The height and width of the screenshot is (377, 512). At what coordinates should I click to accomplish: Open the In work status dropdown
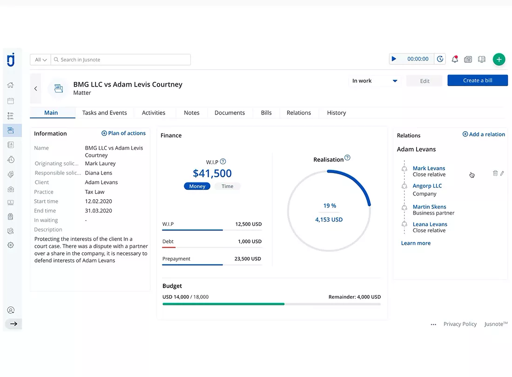(375, 81)
